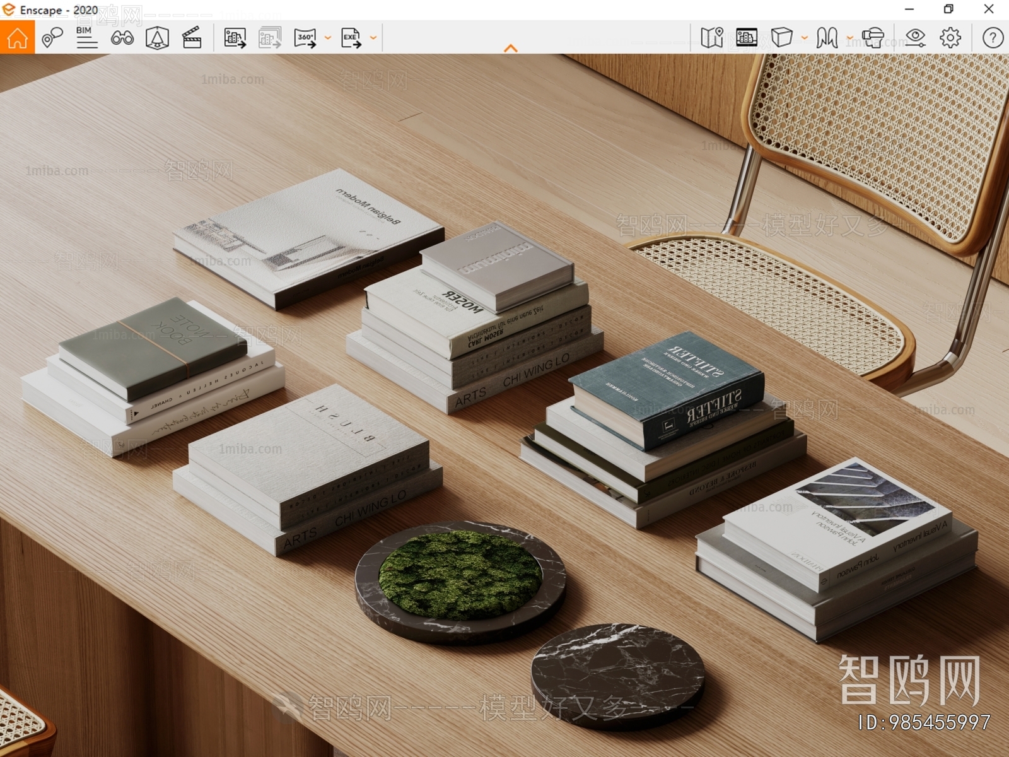The height and width of the screenshot is (757, 1009).
Task: Click the Batch Rendering export icon
Action: coord(270,38)
